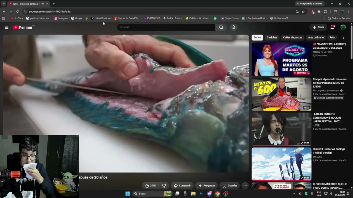The height and width of the screenshot is (198, 353).
Task: Open more actions ellipsis under the video
Action: click(x=245, y=186)
